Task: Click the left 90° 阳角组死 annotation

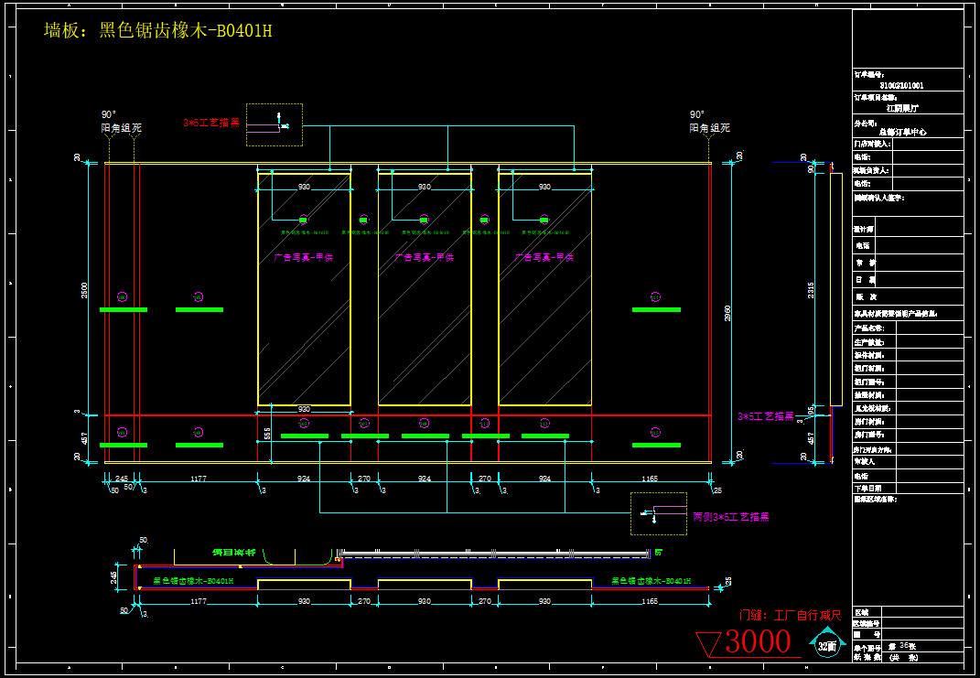Action: click(121, 122)
